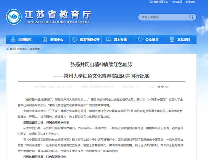Image resolution: width=208 pixels, height=160 pixels.
Task: Open the 公众参与 navigation menu
Action: pos(152,40)
